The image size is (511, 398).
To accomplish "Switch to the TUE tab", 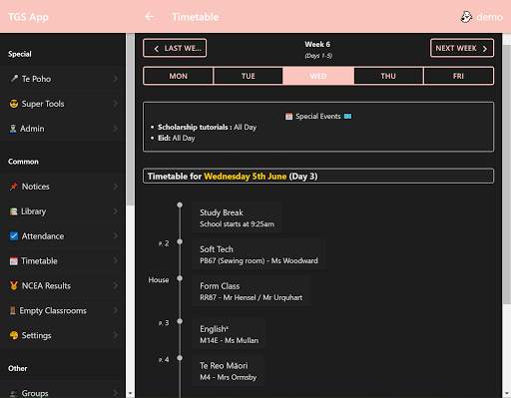I will (249, 76).
